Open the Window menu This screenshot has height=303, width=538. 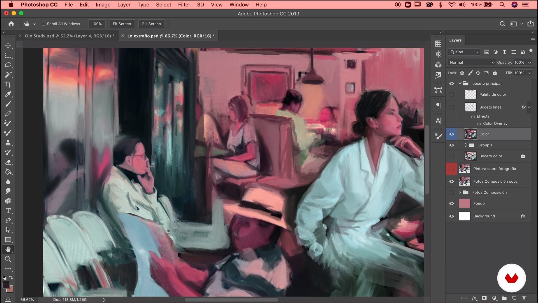pos(239,4)
